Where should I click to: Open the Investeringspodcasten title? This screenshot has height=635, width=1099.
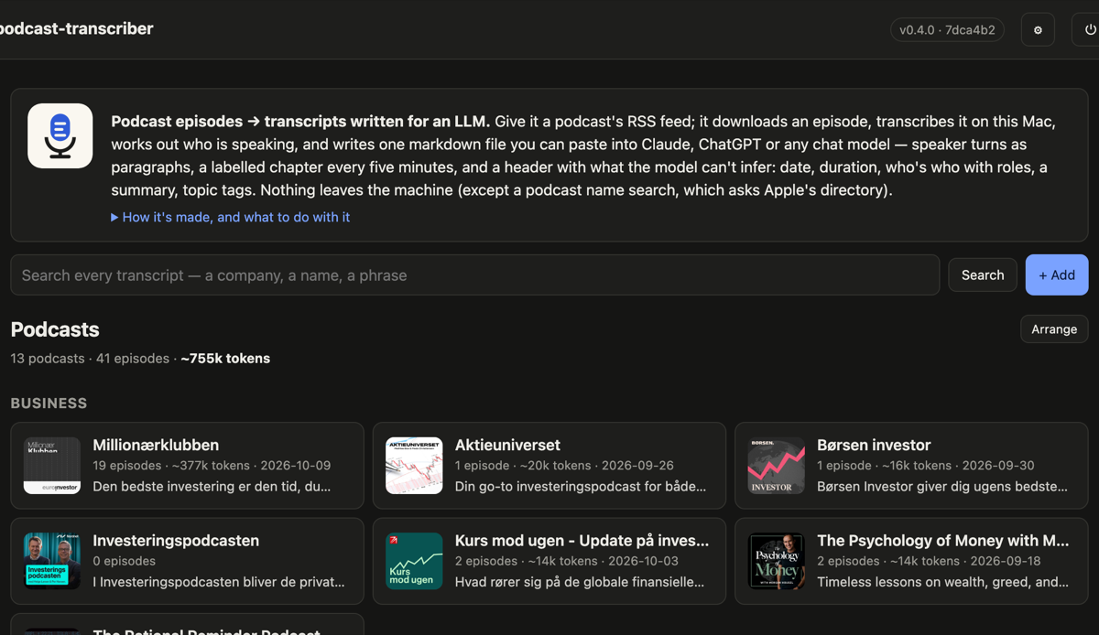(x=176, y=540)
